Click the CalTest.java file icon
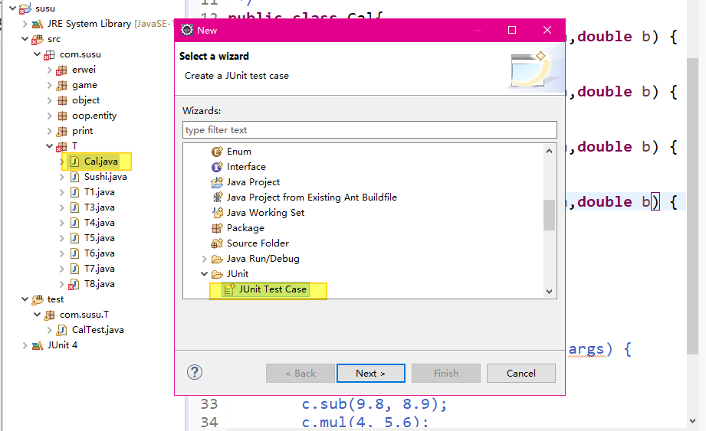The height and width of the screenshot is (431, 706). (61, 330)
